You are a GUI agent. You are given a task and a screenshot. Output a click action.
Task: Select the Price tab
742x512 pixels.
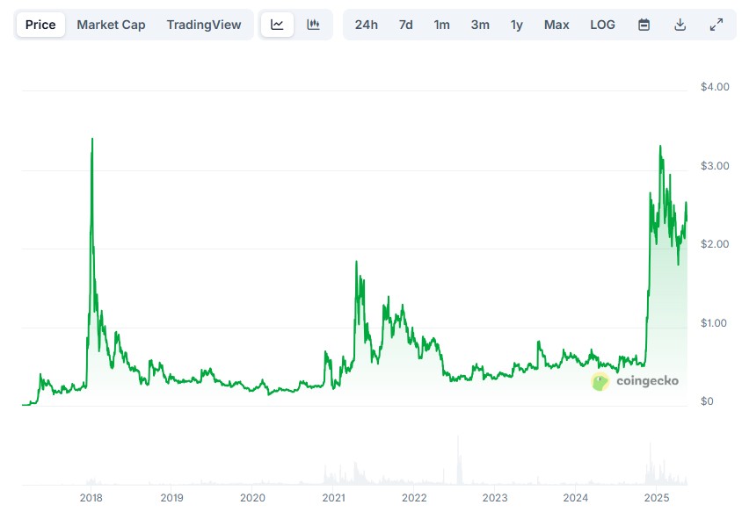click(40, 25)
